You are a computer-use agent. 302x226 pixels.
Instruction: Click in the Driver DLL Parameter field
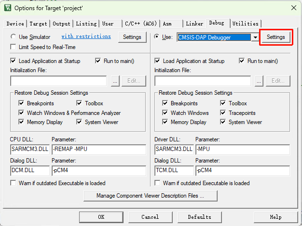click(242, 150)
